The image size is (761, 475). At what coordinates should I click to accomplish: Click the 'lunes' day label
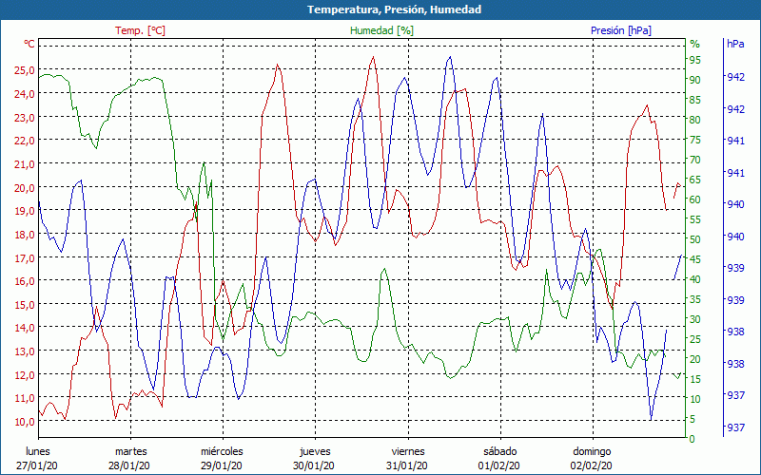[x=38, y=452]
